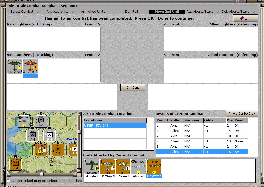Select round 1 Allied result row DA
The height and width of the screenshot is (187, 264).
[202, 131]
